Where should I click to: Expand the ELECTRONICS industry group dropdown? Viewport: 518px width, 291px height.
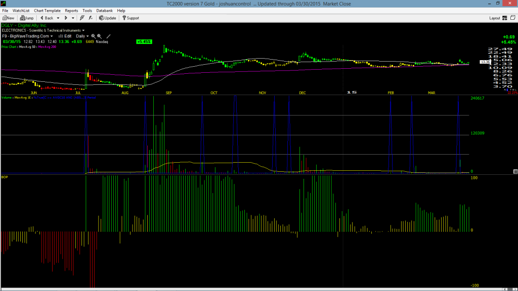83,31
